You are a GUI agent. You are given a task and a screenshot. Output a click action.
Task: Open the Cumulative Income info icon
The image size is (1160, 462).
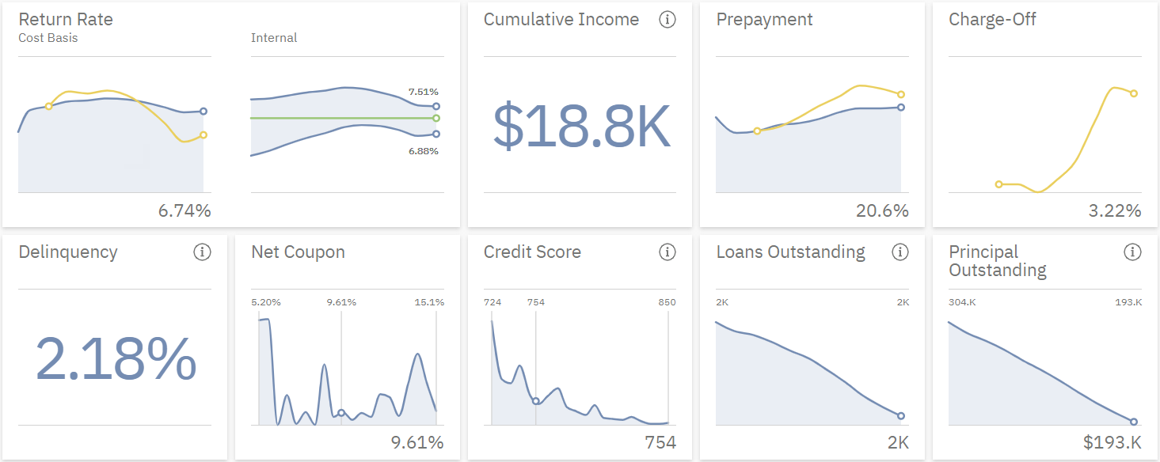pos(667,19)
